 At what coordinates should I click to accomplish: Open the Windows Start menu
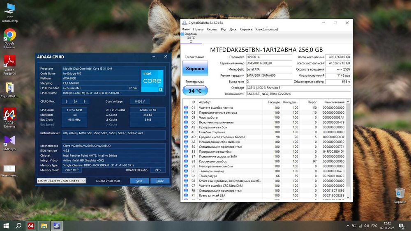point(6,226)
